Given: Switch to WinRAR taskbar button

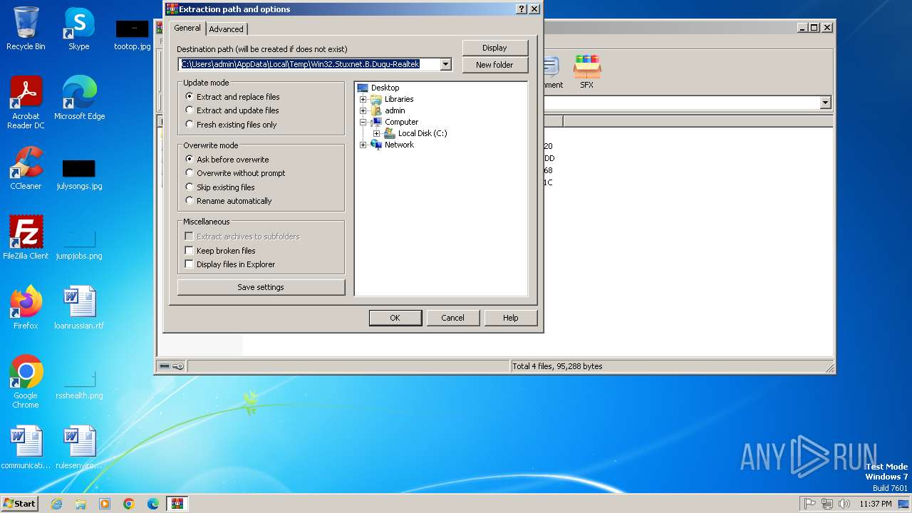Looking at the screenshot, I should tap(177, 504).
